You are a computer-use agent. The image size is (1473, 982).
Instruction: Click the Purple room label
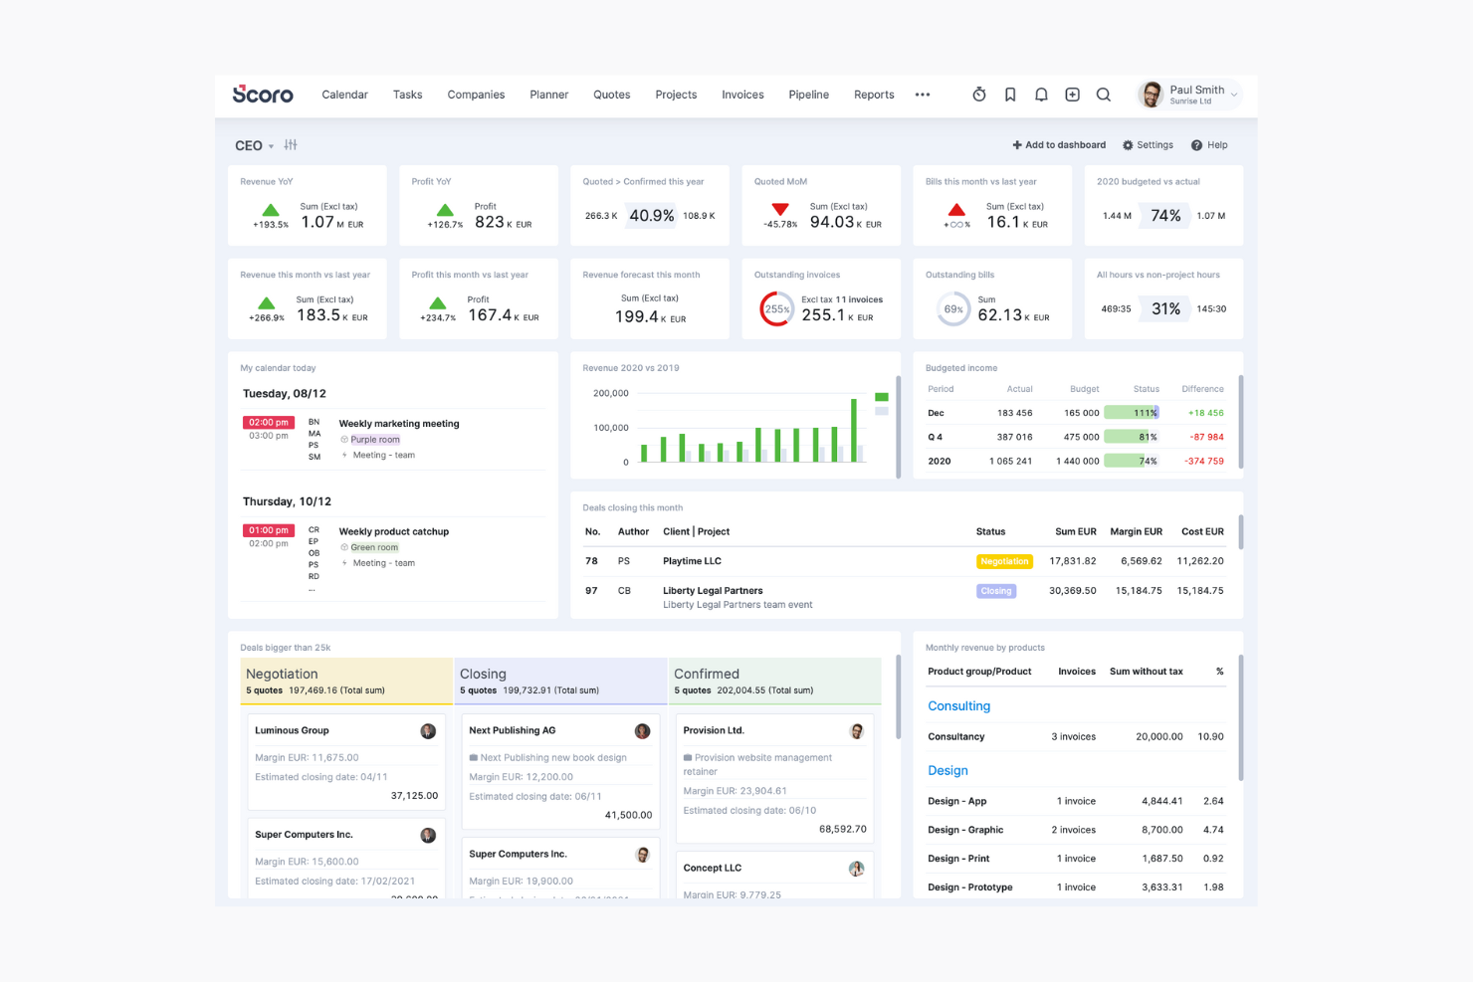tap(375, 440)
